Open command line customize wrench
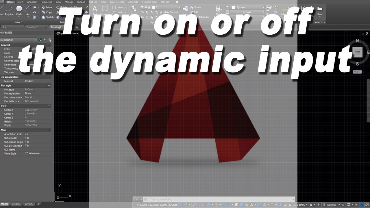Image resolution: width=370 pixels, height=208 pixels. (x=141, y=199)
